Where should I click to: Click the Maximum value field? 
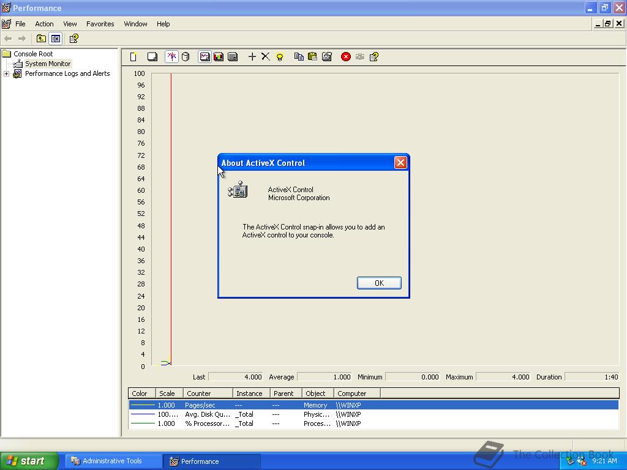503,377
